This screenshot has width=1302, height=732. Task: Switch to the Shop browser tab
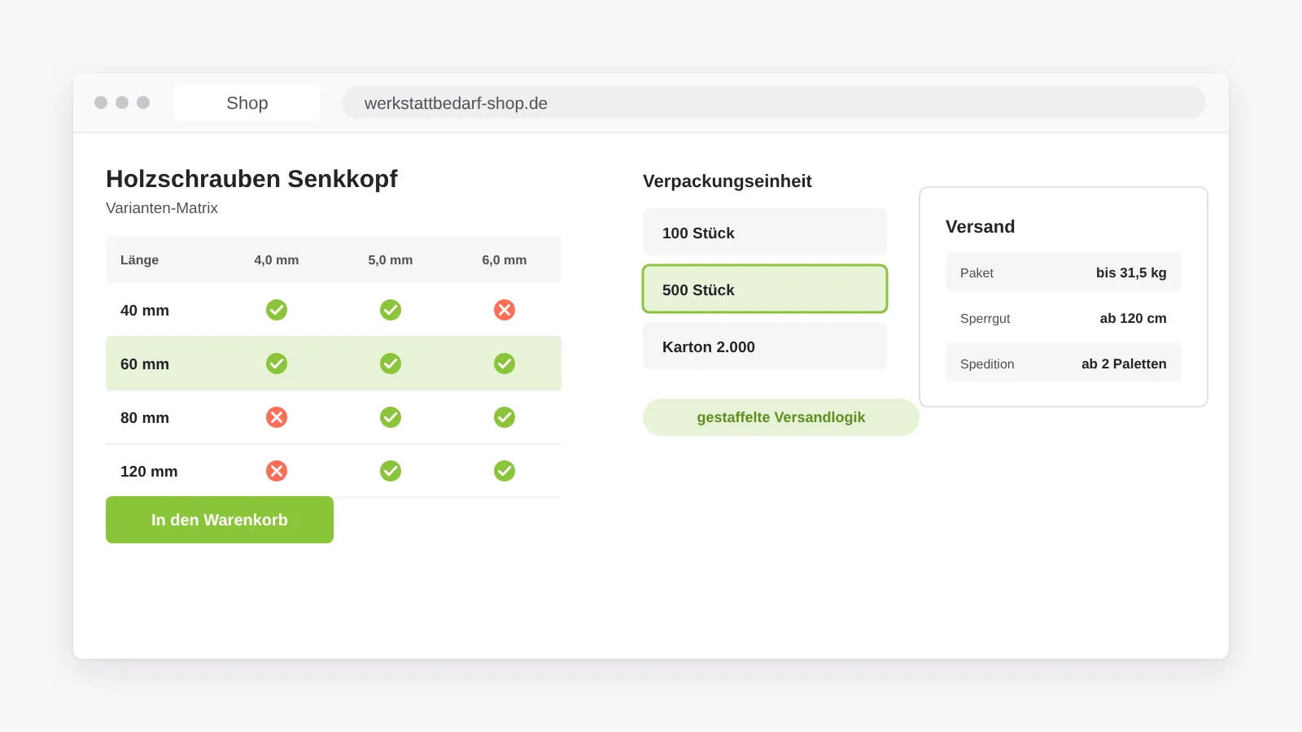tap(247, 102)
